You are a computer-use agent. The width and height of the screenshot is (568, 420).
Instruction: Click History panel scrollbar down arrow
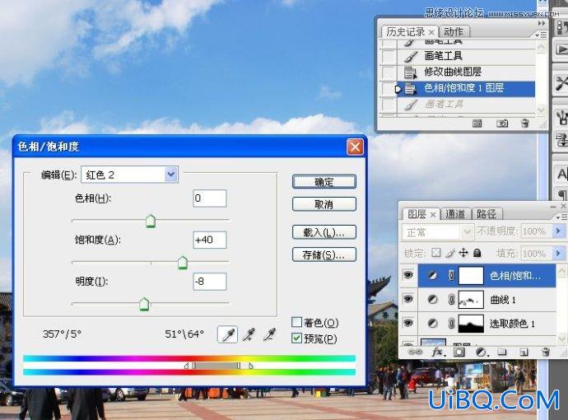click(541, 110)
